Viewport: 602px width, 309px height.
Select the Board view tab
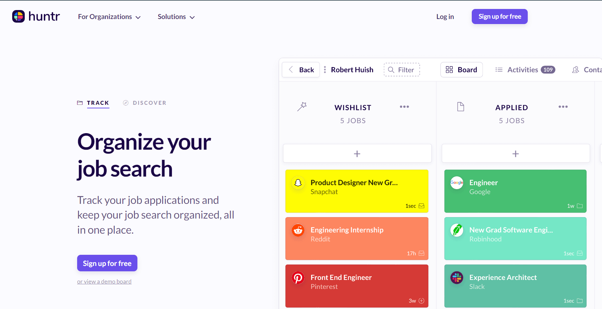461,70
